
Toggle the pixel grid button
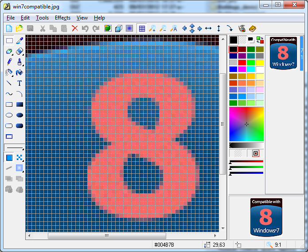[x=142, y=29]
